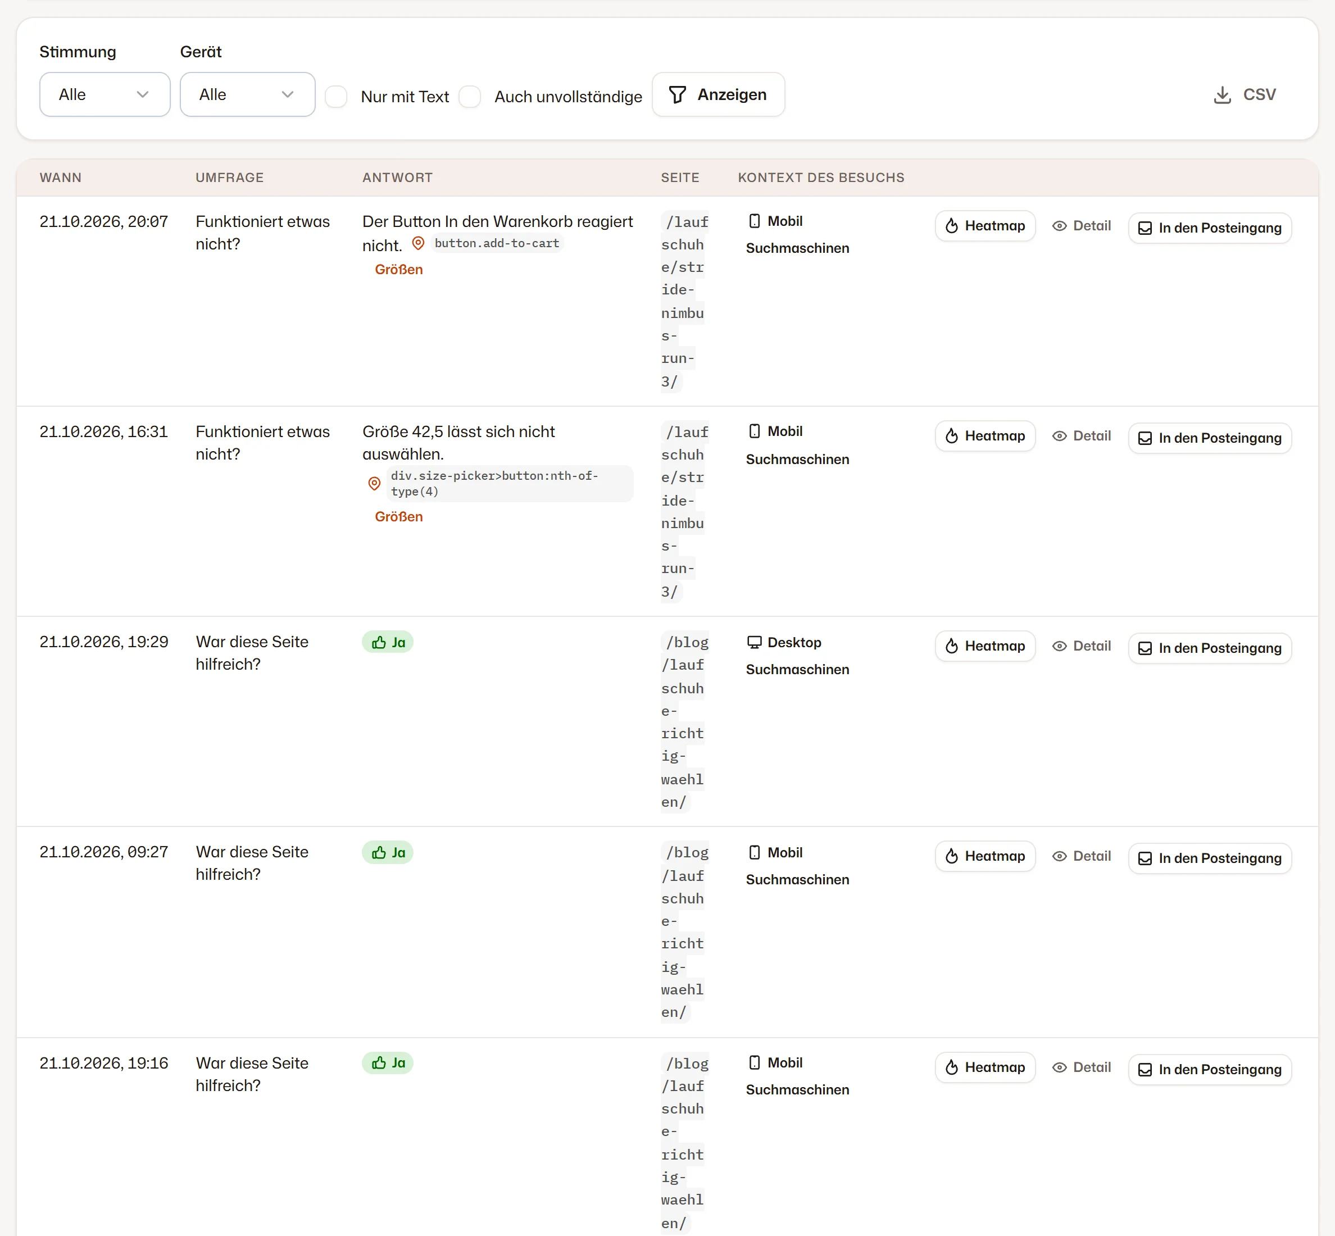This screenshot has width=1335, height=1236.
Task: Send the 20:07 response to Posteingang
Action: (x=1210, y=228)
